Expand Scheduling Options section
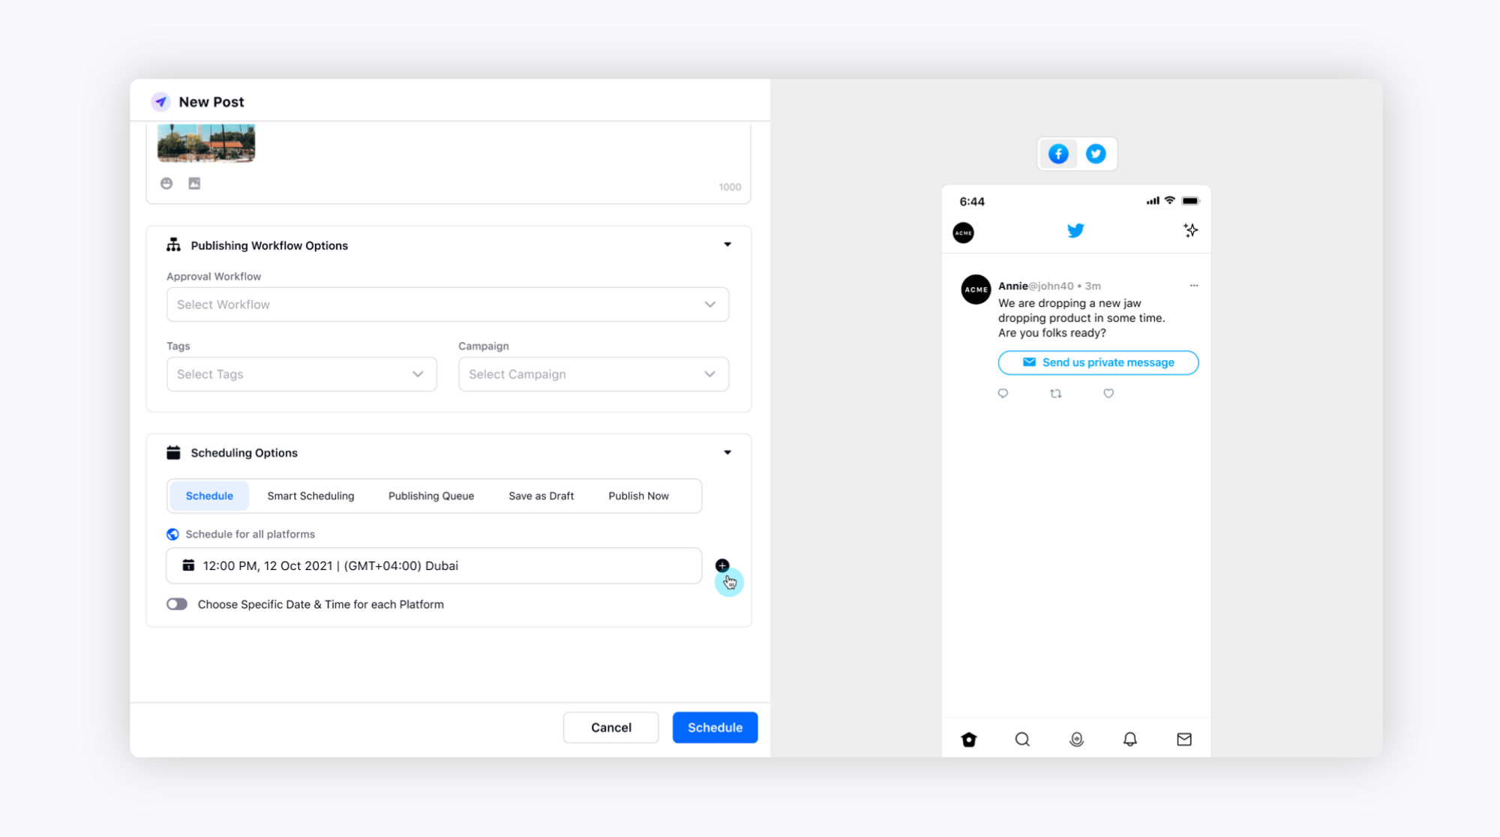This screenshot has height=837, width=1500. pyautogui.click(x=728, y=452)
